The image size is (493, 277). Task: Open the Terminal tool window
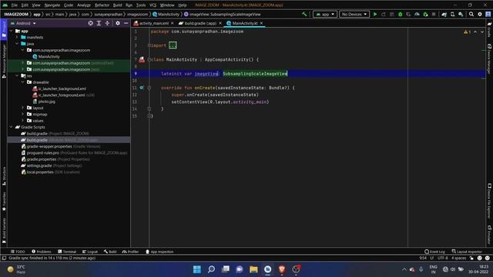67,252
